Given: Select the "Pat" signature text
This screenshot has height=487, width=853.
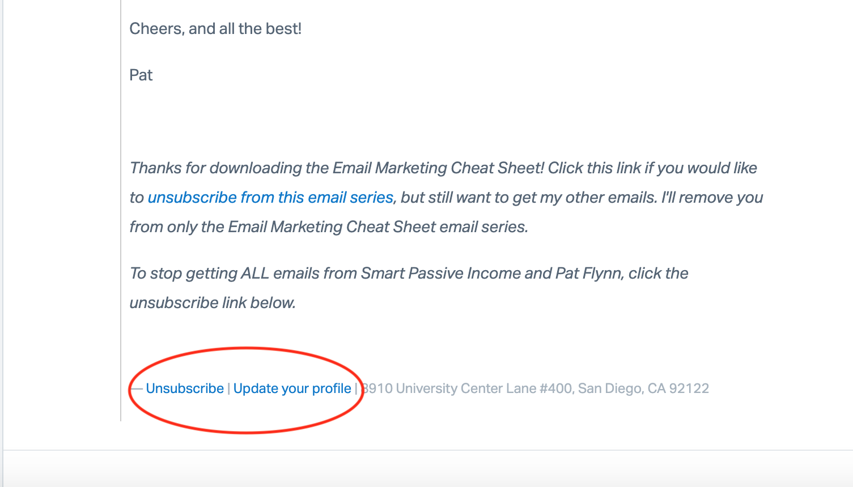Looking at the screenshot, I should 141,75.
